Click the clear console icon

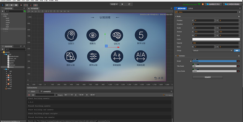click(29, 95)
